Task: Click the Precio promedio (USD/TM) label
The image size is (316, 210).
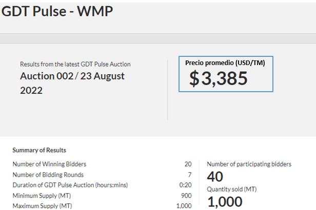Action: pyautogui.click(x=225, y=62)
